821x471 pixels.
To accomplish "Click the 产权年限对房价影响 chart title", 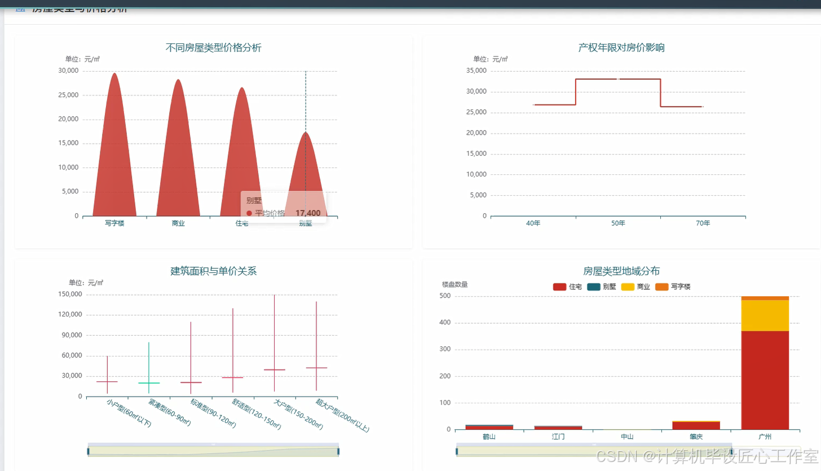I will point(621,47).
